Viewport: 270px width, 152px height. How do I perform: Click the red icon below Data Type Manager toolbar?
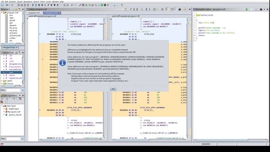tap(2, 102)
